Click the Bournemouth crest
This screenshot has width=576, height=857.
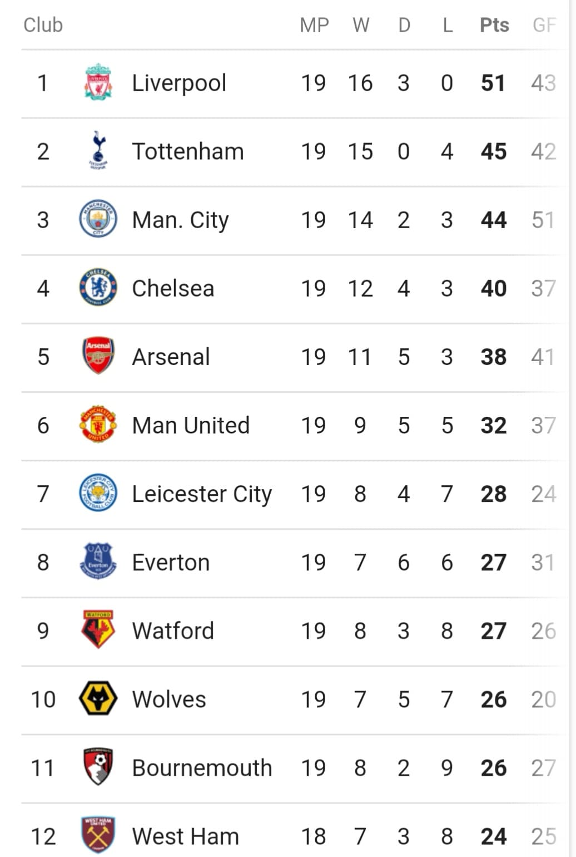pyautogui.click(x=98, y=767)
